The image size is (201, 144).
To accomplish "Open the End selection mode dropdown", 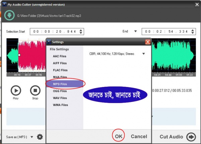I will tap(135, 31).
